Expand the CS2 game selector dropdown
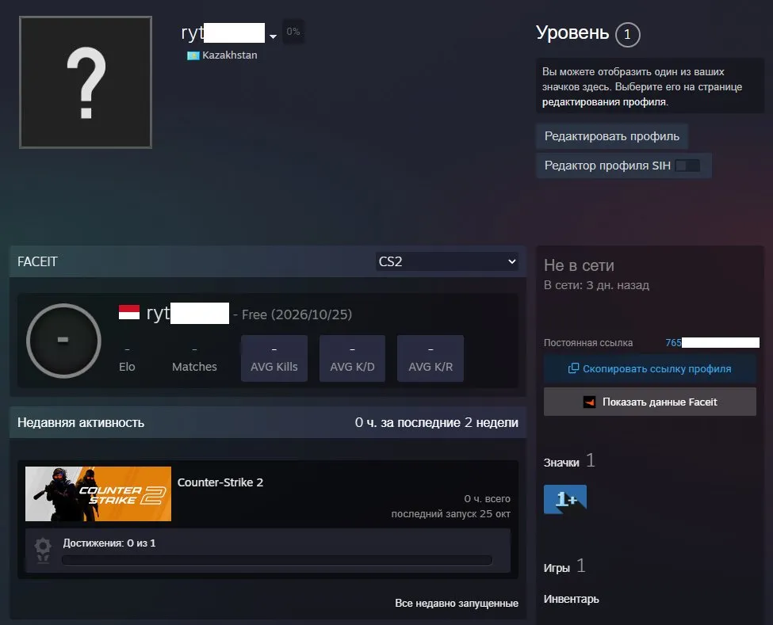This screenshot has height=625, width=773. tap(446, 261)
